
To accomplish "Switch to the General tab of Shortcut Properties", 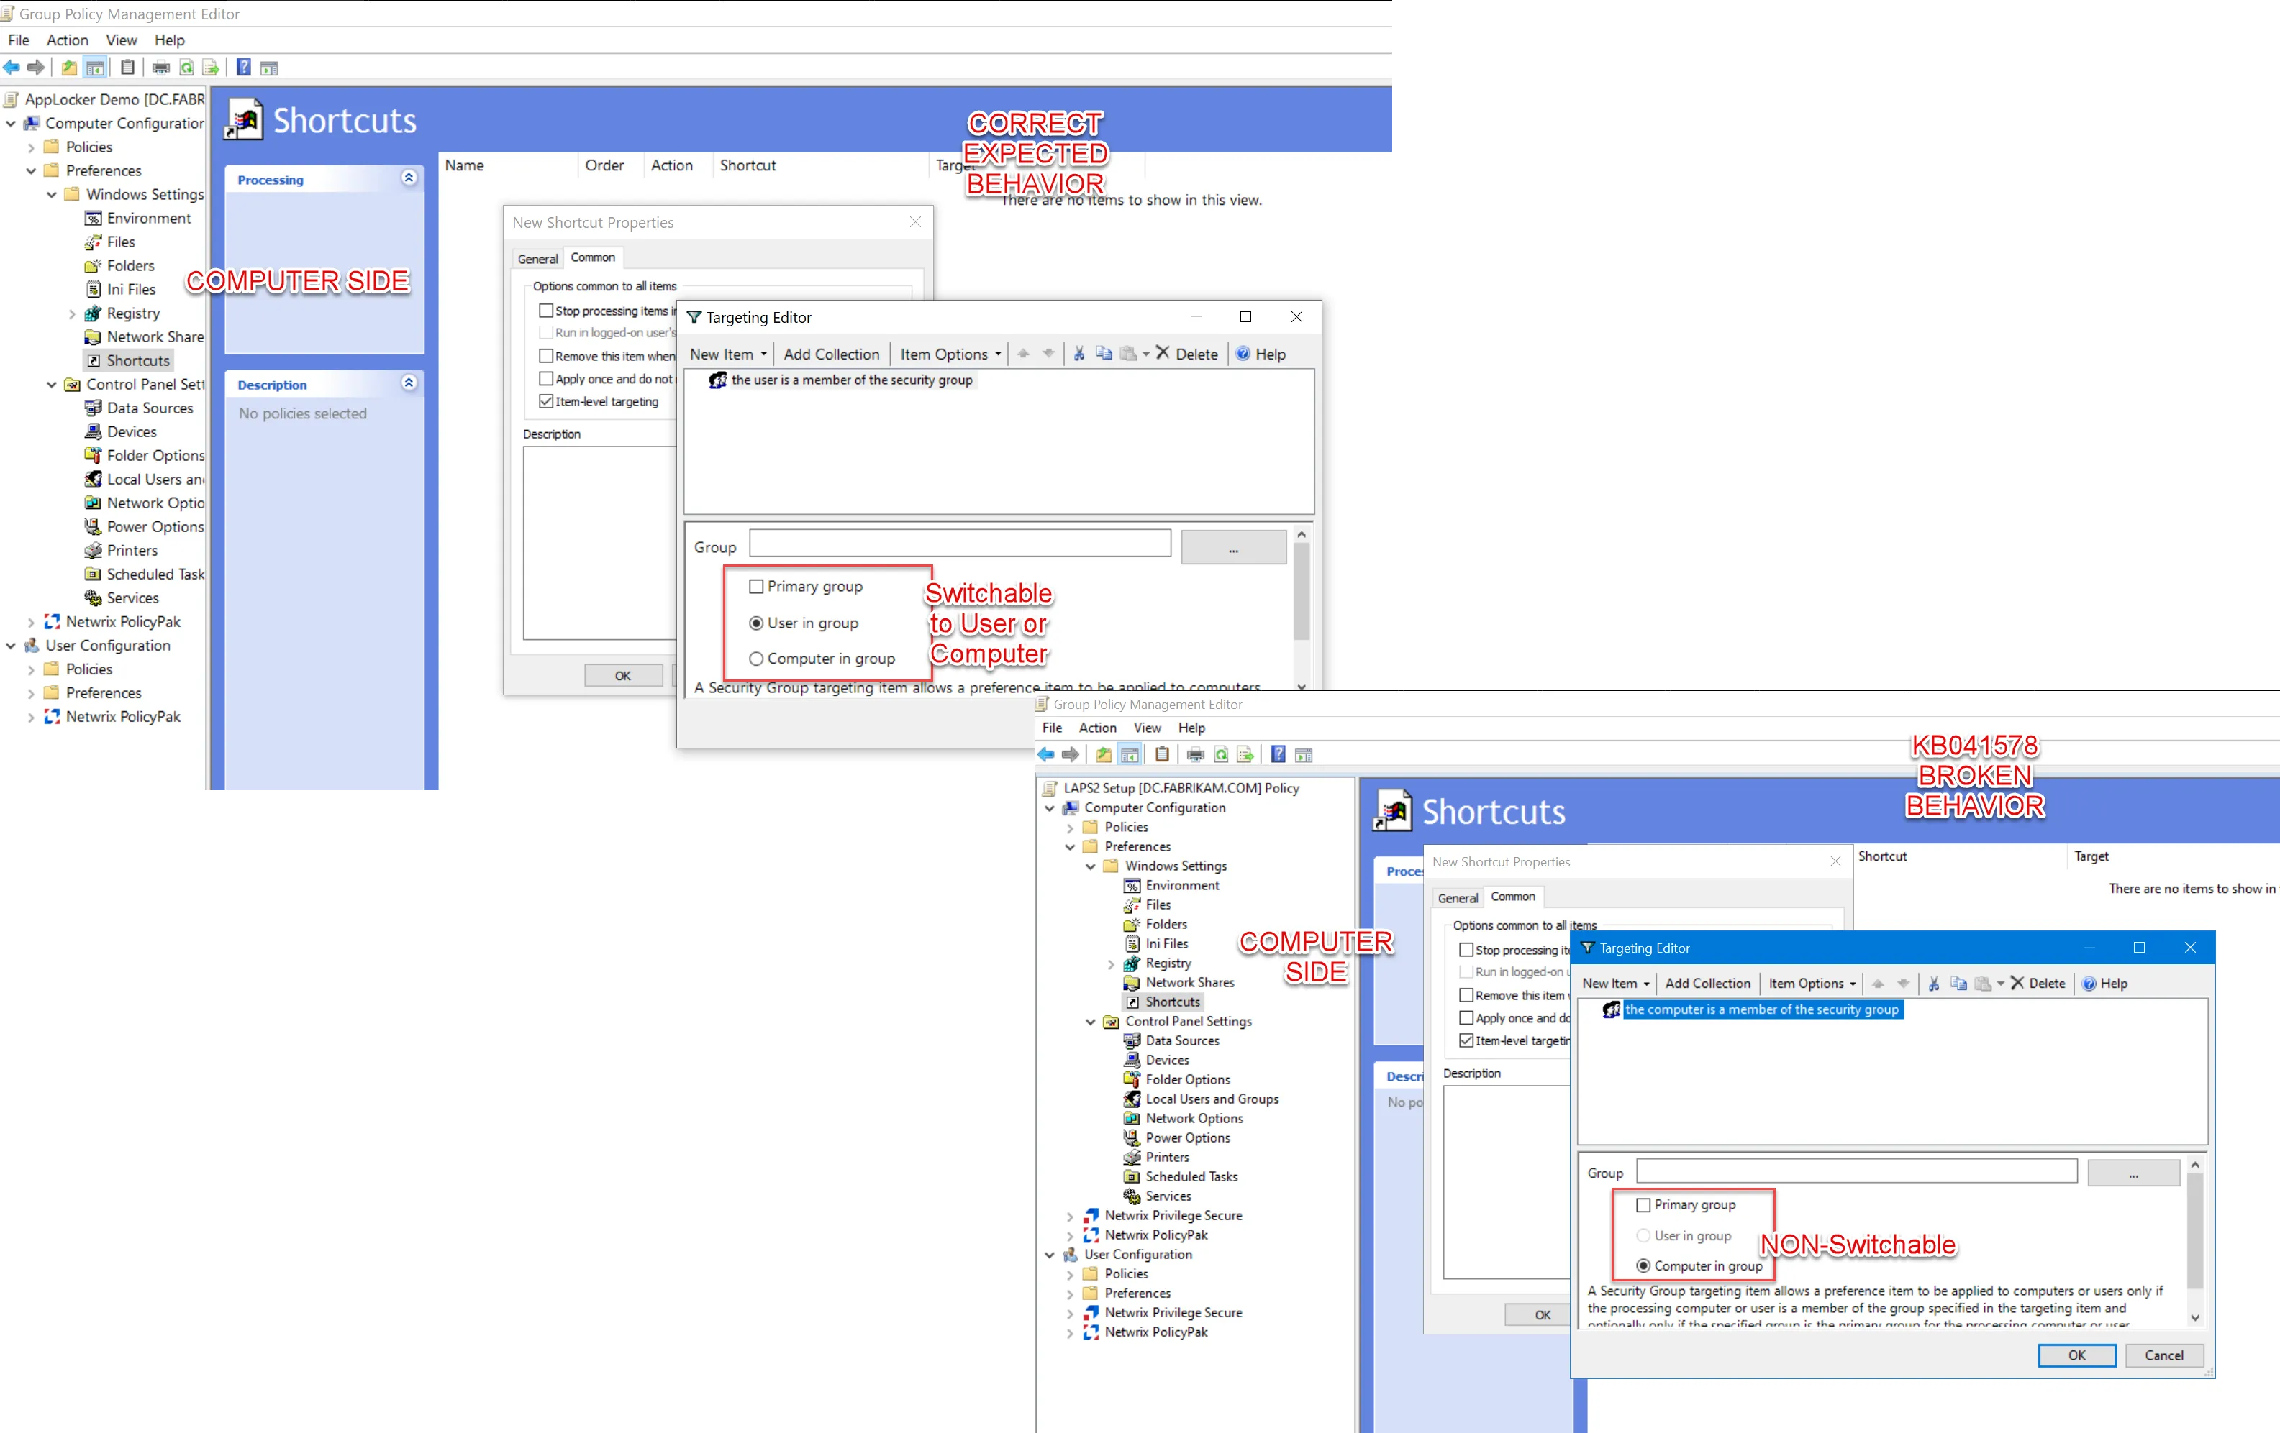I will pyautogui.click(x=537, y=257).
